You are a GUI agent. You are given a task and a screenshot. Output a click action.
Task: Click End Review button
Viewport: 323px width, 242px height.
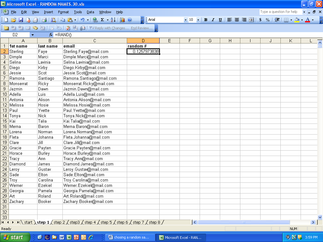(142, 28)
